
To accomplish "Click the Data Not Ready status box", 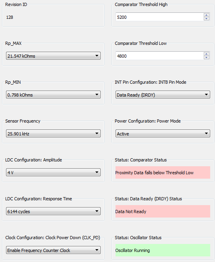I will click(162, 212).
